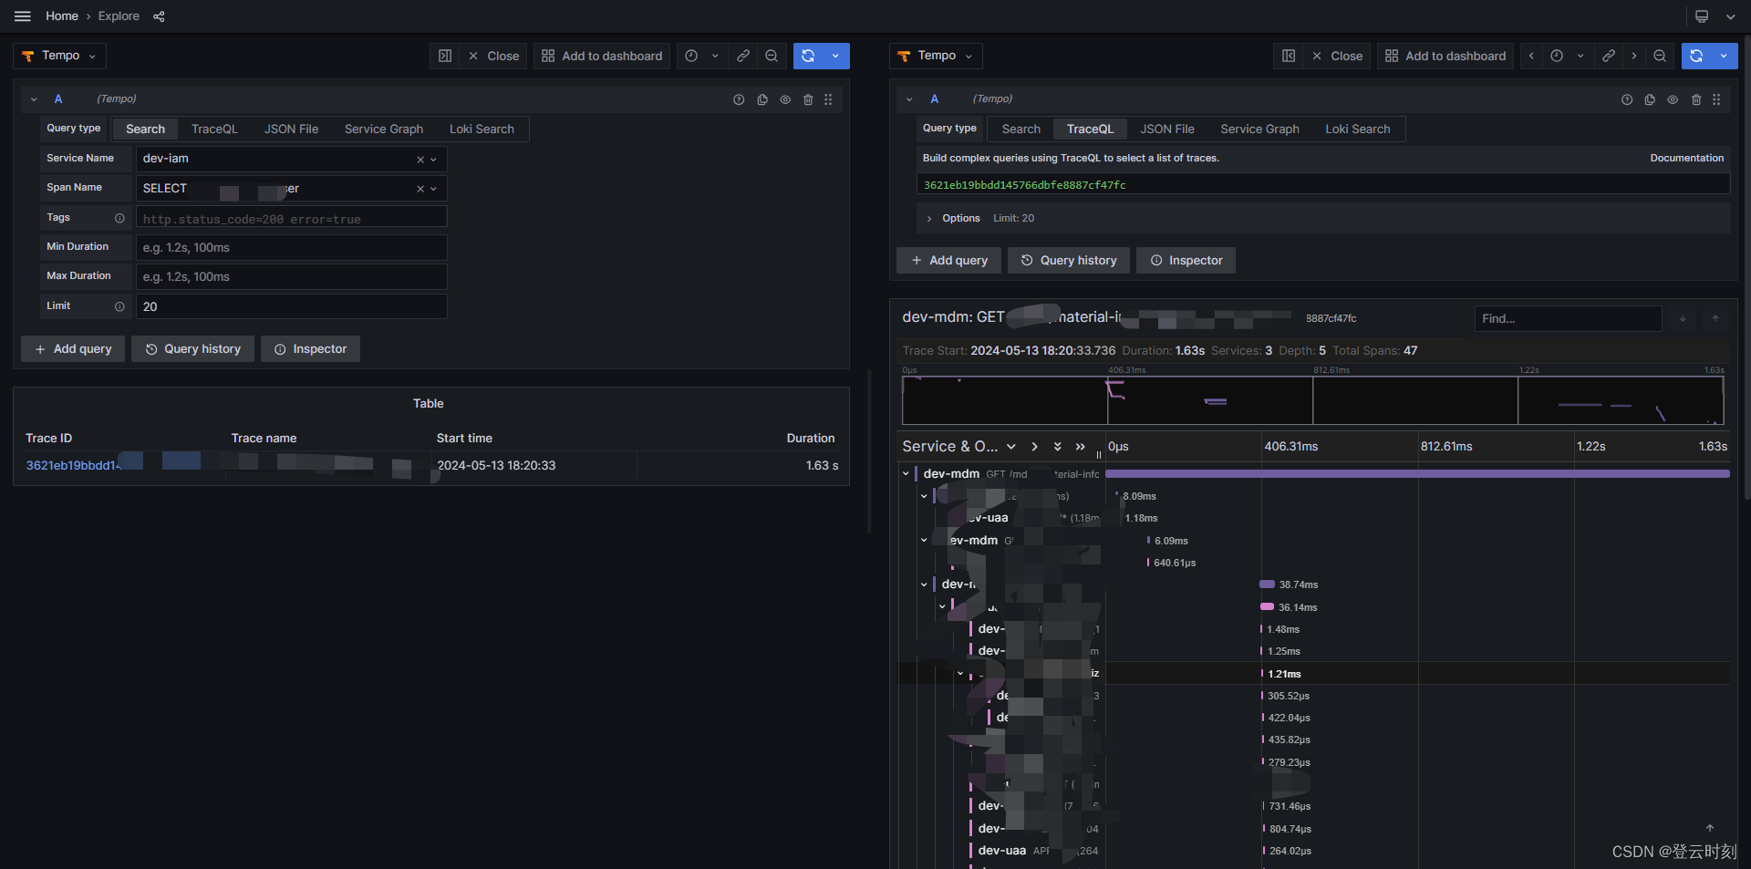Image resolution: width=1751 pixels, height=869 pixels.
Task: Open the Documentation link
Action: click(x=1686, y=159)
